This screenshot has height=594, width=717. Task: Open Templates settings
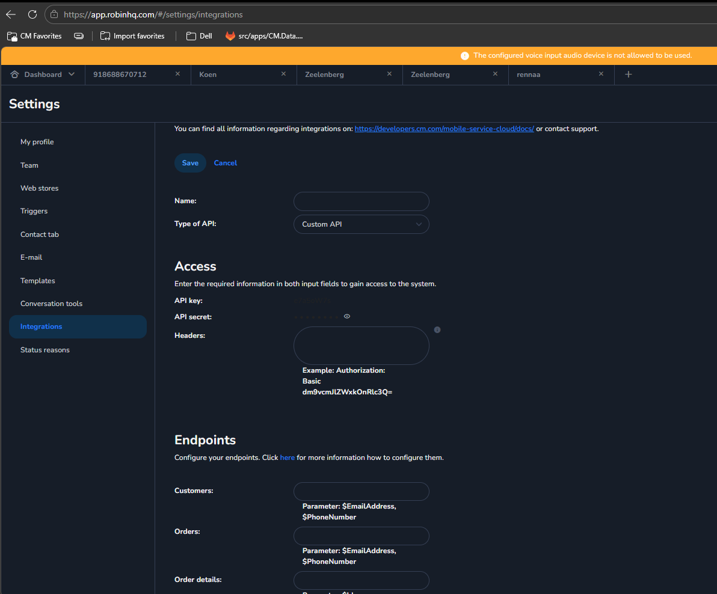pyautogui.click(x=37, y=281)
